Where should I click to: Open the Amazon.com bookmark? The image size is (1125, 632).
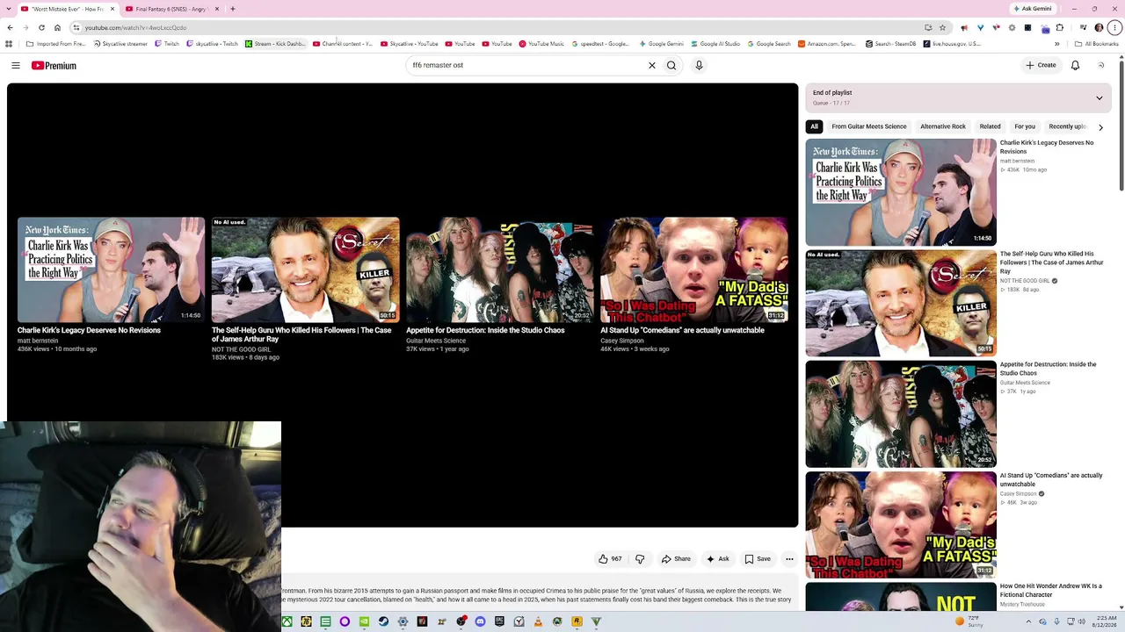click(x=827, y=44)
